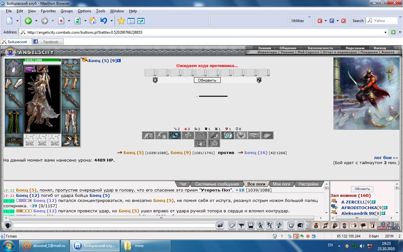Screen dimensions: 403x252
Task: Click player name AFRODITOCHKA in the list
Action: (x=359, y=208)
